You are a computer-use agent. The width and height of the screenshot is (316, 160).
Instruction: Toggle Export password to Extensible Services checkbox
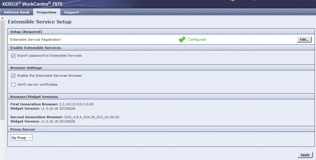13,56
